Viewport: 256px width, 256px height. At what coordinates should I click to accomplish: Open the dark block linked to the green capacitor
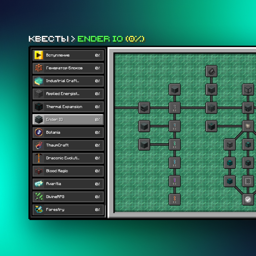click(144, 144)
